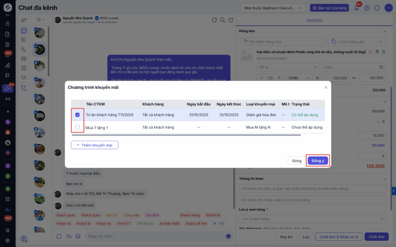Open the Chọn bảng giá dropdown
The height and width of the screenshot is (247, 396).
pyautogui.click(x=357, y=42)
